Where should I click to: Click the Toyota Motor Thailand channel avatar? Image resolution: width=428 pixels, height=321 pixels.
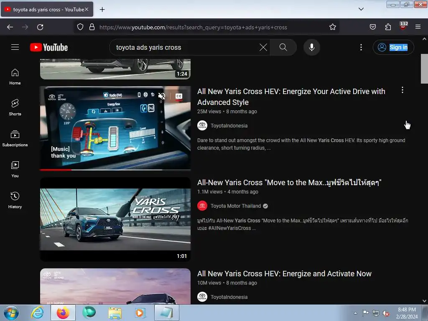click(x=202, y=206)
